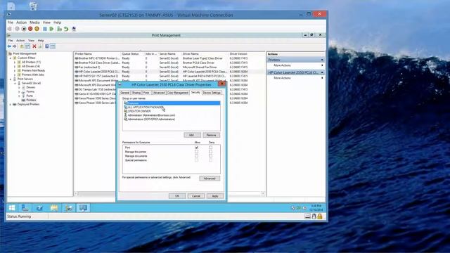Image resolution: width=450 pixels, height=253 pixels.
Task: Toggle the Show/Hide Console Tree icon
Action: [27, 46]
